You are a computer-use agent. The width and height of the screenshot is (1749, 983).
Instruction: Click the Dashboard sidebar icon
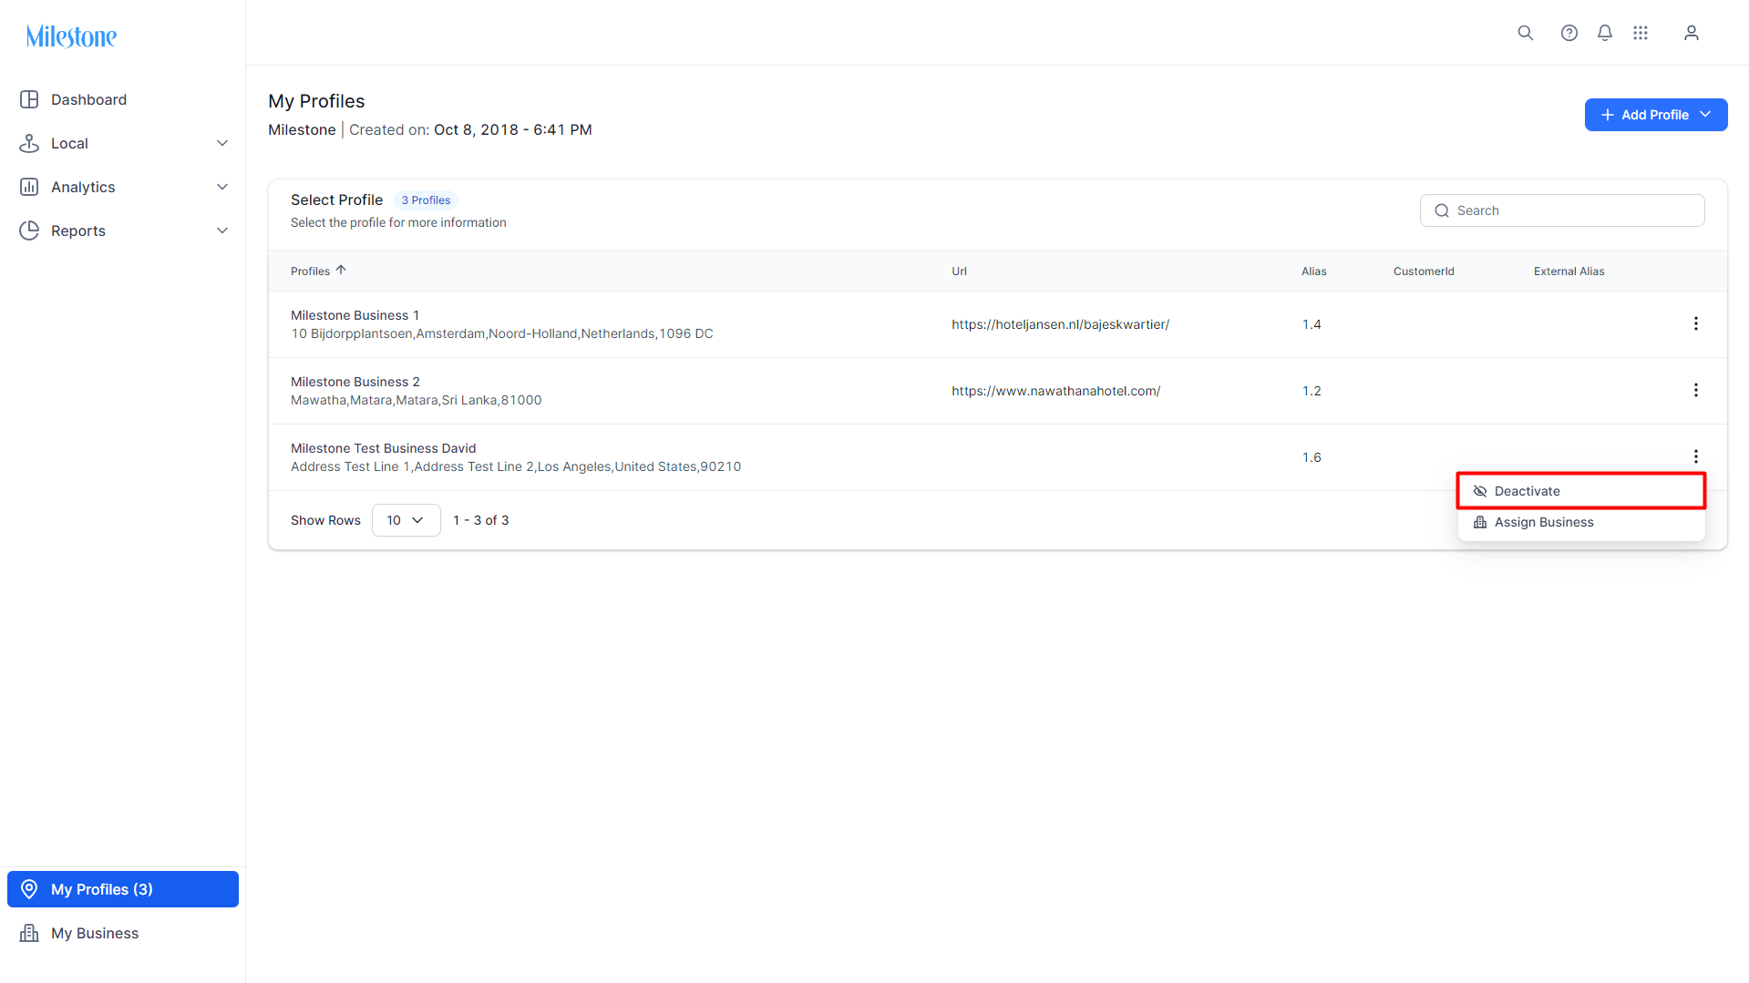coord(29,99)
